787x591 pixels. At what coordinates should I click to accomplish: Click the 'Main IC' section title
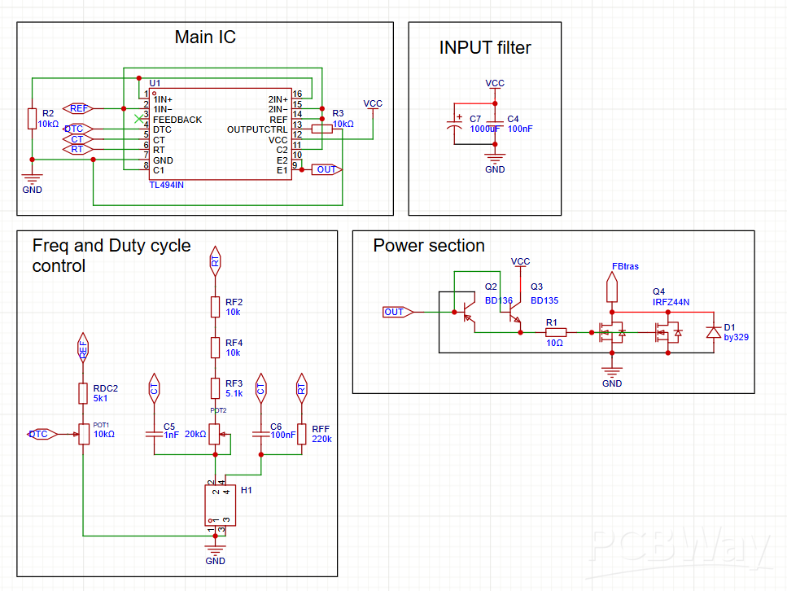point(205,37)
